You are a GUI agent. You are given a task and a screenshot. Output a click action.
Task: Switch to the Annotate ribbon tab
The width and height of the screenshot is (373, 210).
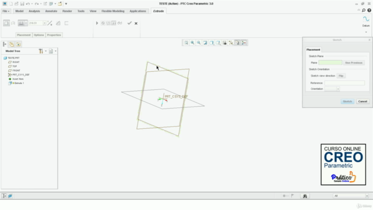click(51, 11)
